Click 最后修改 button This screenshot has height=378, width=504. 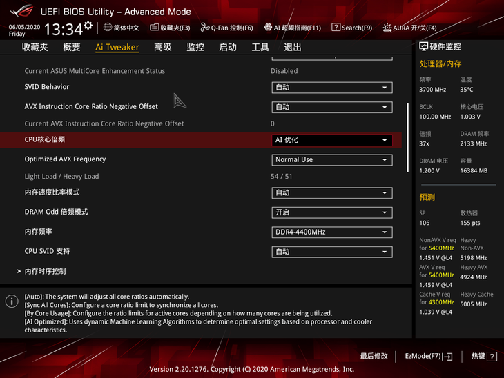[x=374, y=356]
